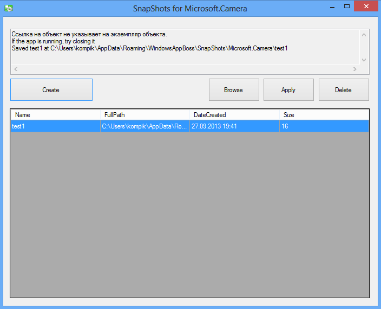Open the Browse button
The width and height of the screenshot is (381, 309).
pos(234,90)
